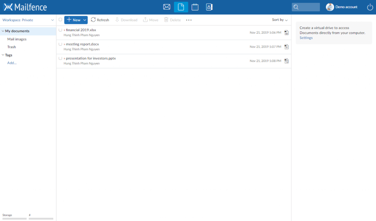Check the checkbox next to financial 2019.xlsx
This screenshot has height=221, width=376.
(60, 30)
